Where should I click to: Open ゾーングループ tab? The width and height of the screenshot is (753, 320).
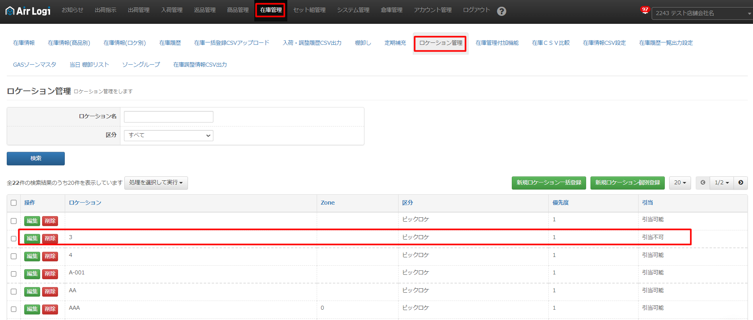(141, 65)
